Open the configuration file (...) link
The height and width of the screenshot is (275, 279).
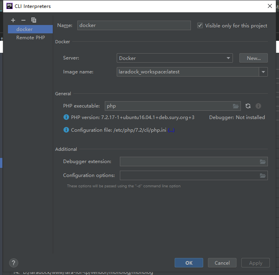click(x=171, y=130)
